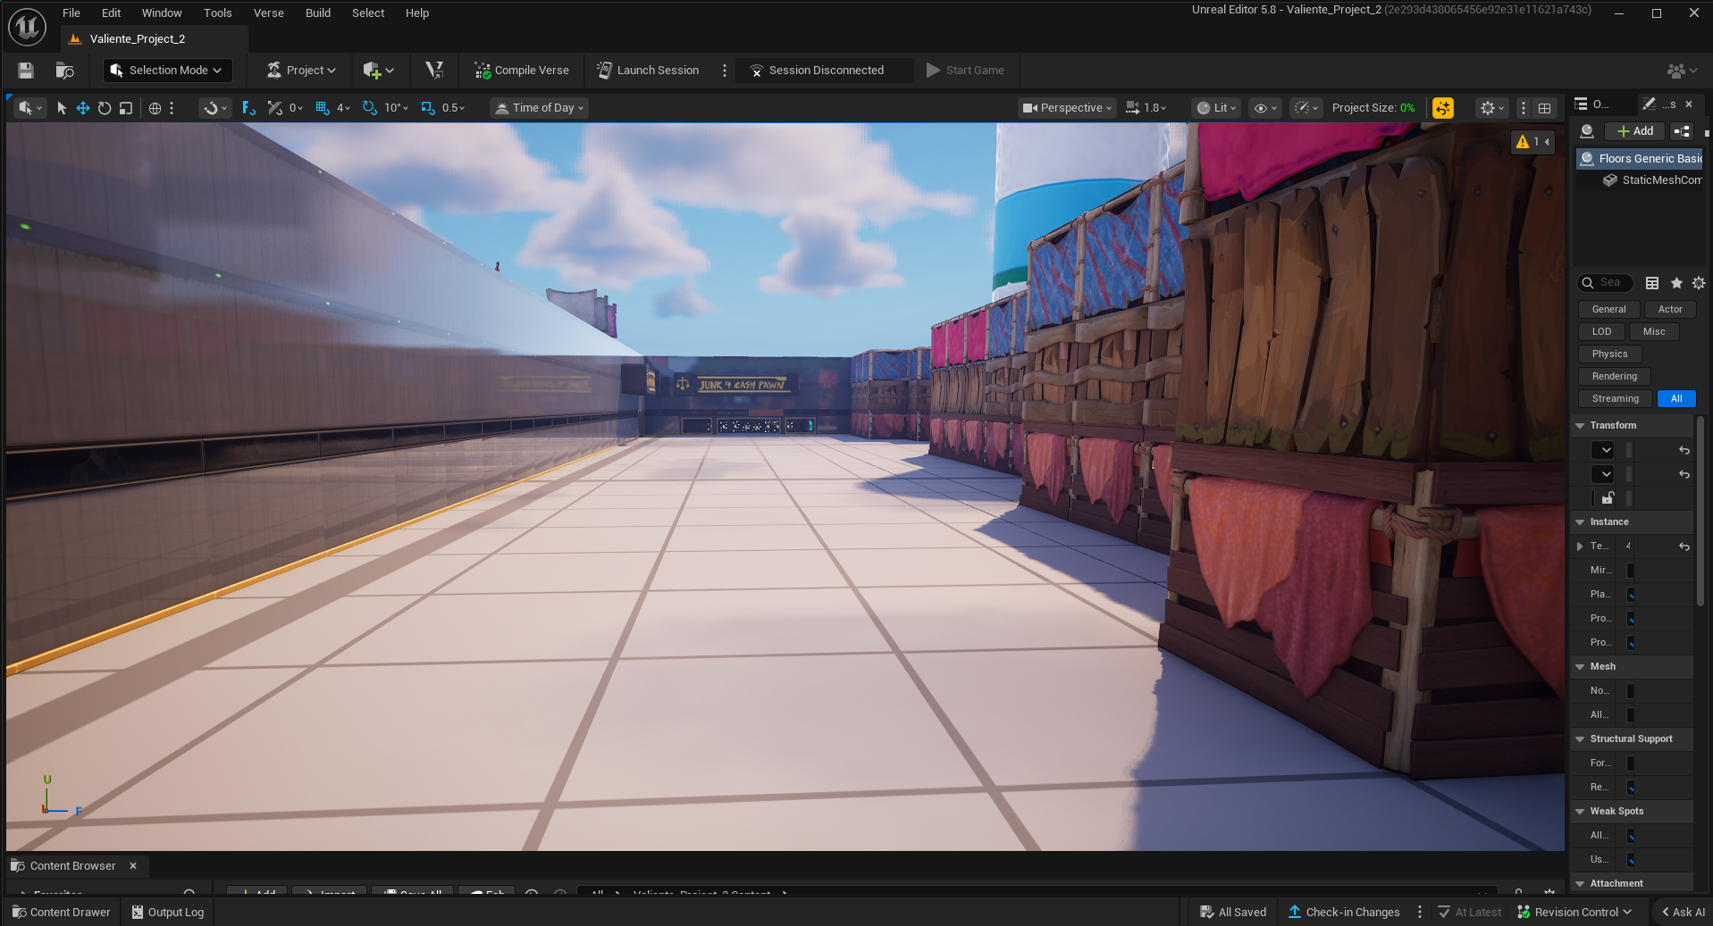The width and height of the screenshot is (1713, 926).
Task: Open the Time of Day dropdown
Action: [540, 108]
